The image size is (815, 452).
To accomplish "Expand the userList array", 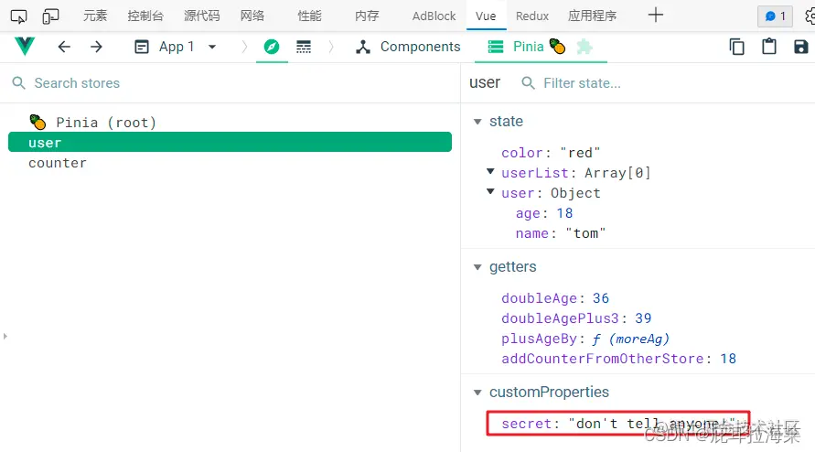I will click(x=490, y=171).
